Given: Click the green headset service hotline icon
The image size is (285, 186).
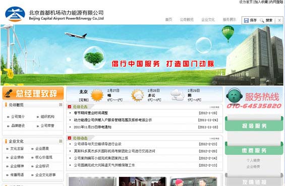Looking at the screenshot, I should 234,96.
